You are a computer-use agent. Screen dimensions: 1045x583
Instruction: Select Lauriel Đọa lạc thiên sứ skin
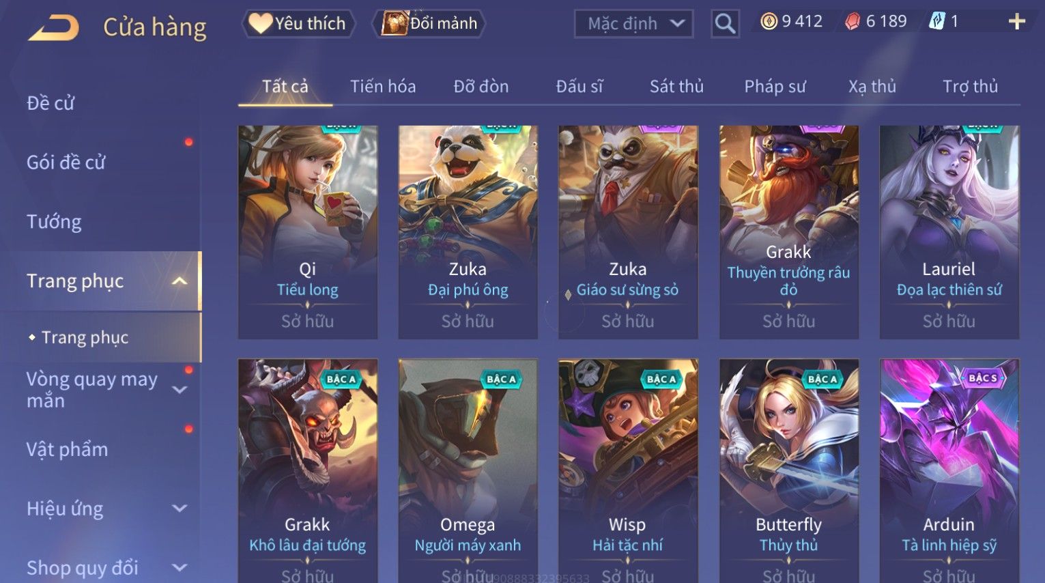[949, 232]
